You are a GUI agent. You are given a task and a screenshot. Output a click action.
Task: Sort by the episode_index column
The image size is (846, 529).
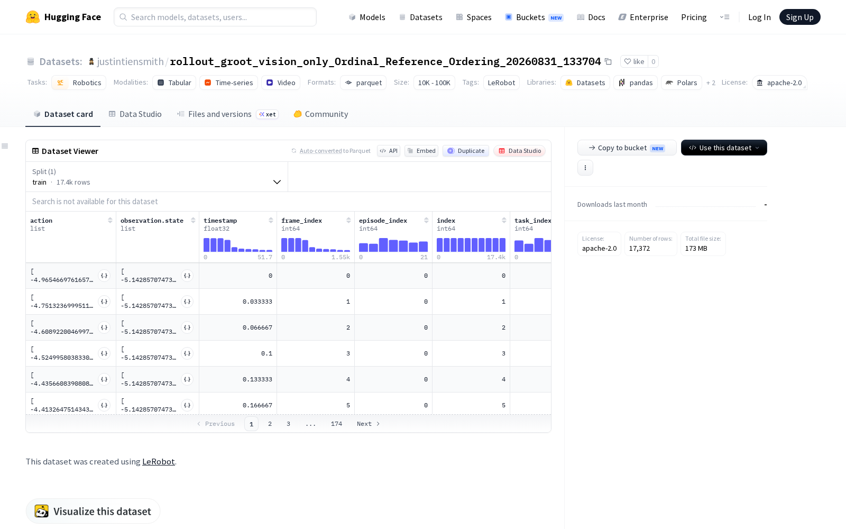pos(426,221)
